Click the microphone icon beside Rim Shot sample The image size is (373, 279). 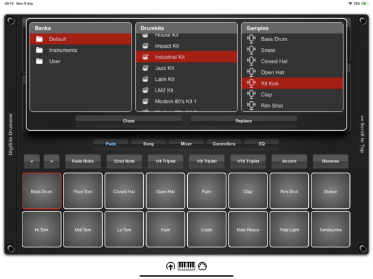[x=251, y=105]
